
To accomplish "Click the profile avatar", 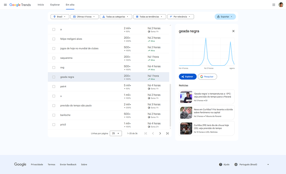I will pos(281,5).
